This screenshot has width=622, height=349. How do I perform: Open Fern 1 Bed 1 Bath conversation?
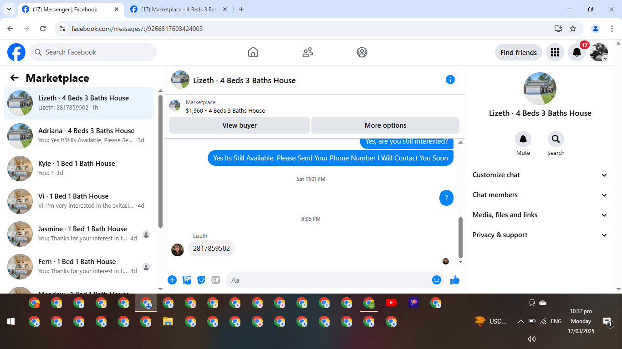78,267
